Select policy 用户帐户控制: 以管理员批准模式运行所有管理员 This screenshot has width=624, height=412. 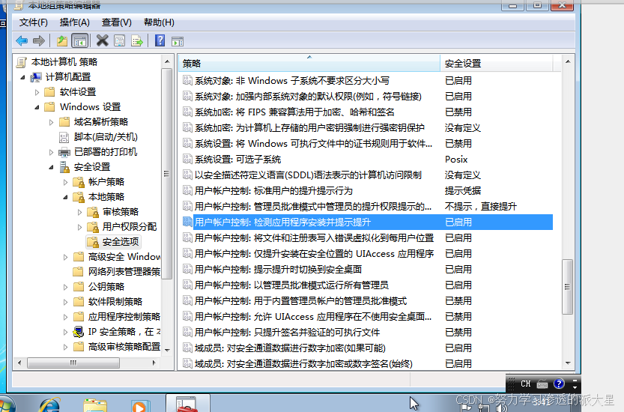291,285
